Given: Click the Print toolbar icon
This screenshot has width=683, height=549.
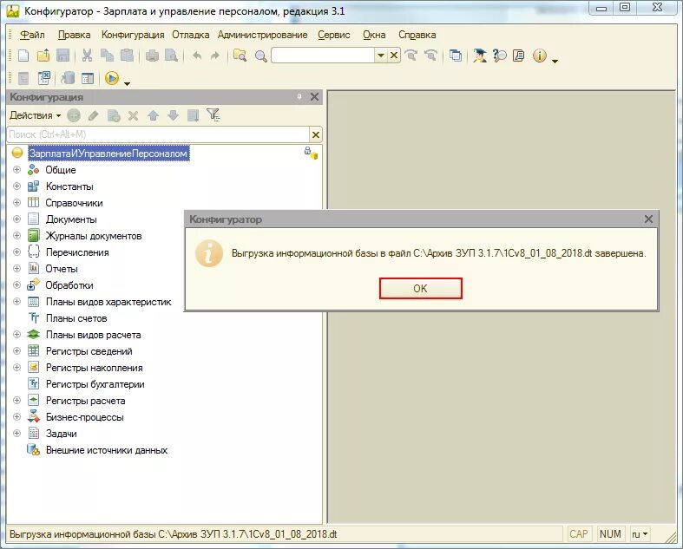Looking at the screenshot, I should coord(152,56).
